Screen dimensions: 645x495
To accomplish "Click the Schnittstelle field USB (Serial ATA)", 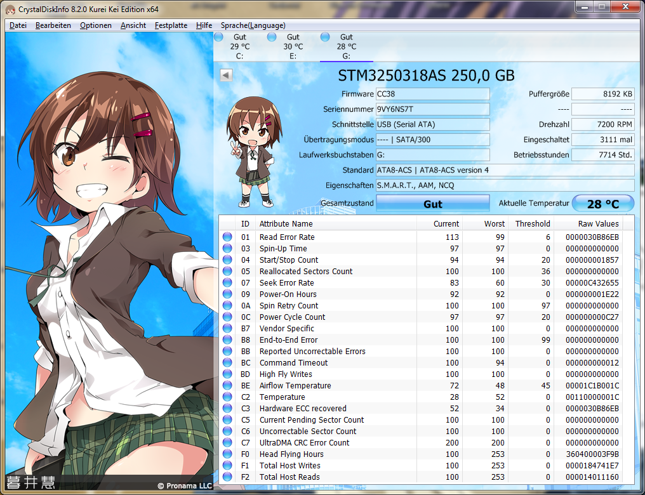I will (x=433, y=124).
